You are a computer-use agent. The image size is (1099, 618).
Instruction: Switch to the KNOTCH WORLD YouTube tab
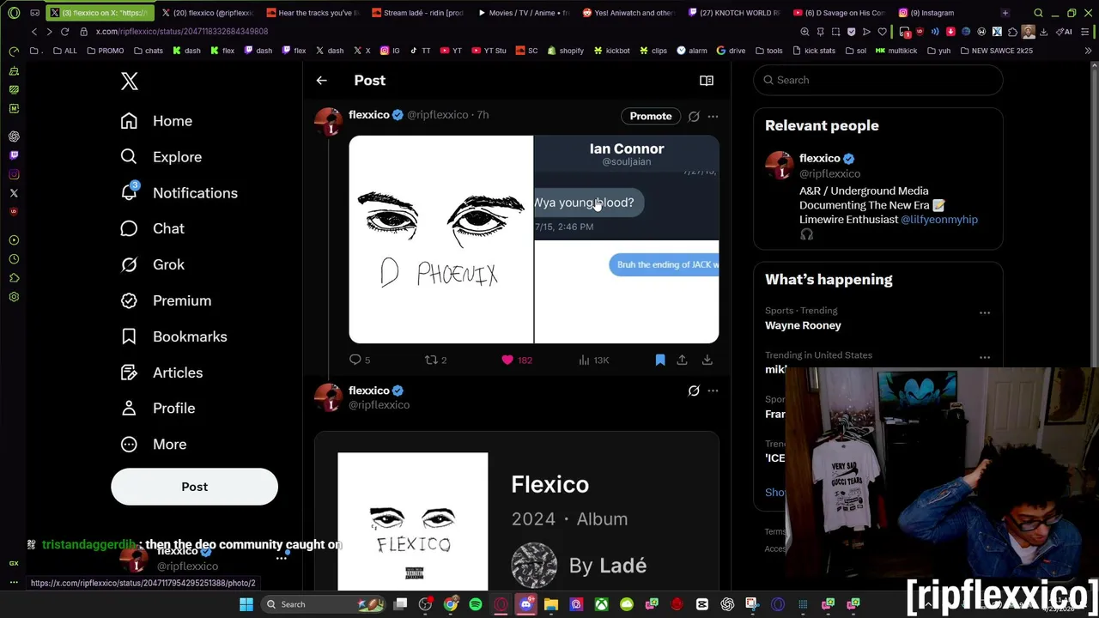pyautogui.click(x=733, y=13)
